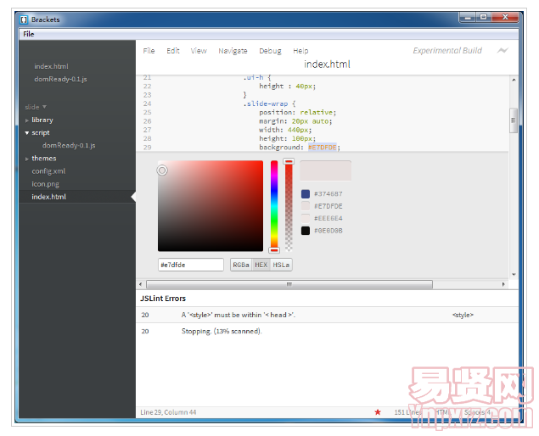539x436 pixels.
Task: Select the #374687 blue color swatch
Action: coord(306,193)
